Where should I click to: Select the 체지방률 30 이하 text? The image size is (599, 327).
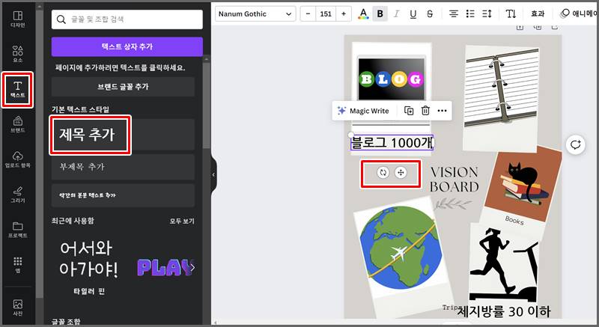click(x=503, y=311)
